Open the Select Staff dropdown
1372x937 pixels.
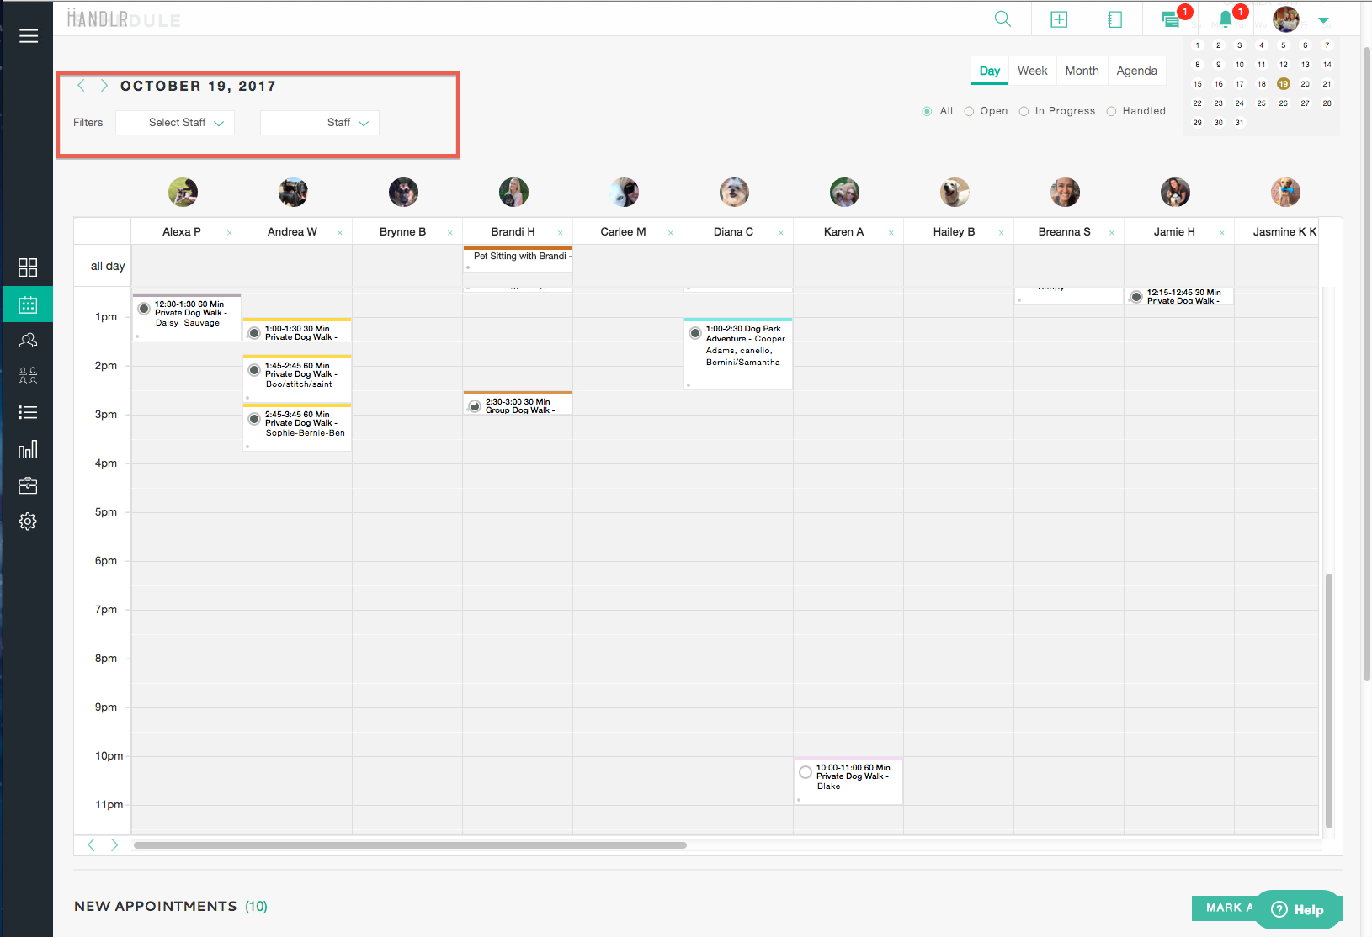point(174,122)
